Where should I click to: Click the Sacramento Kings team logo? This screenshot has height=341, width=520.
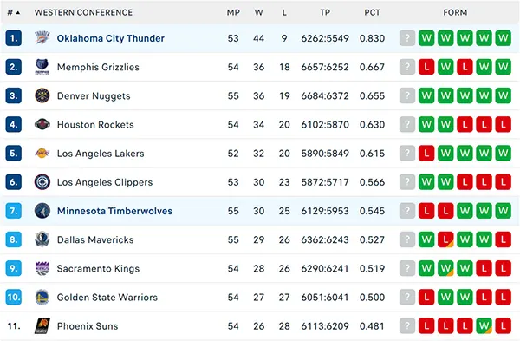pyautogui.click(x=42, y=268)
